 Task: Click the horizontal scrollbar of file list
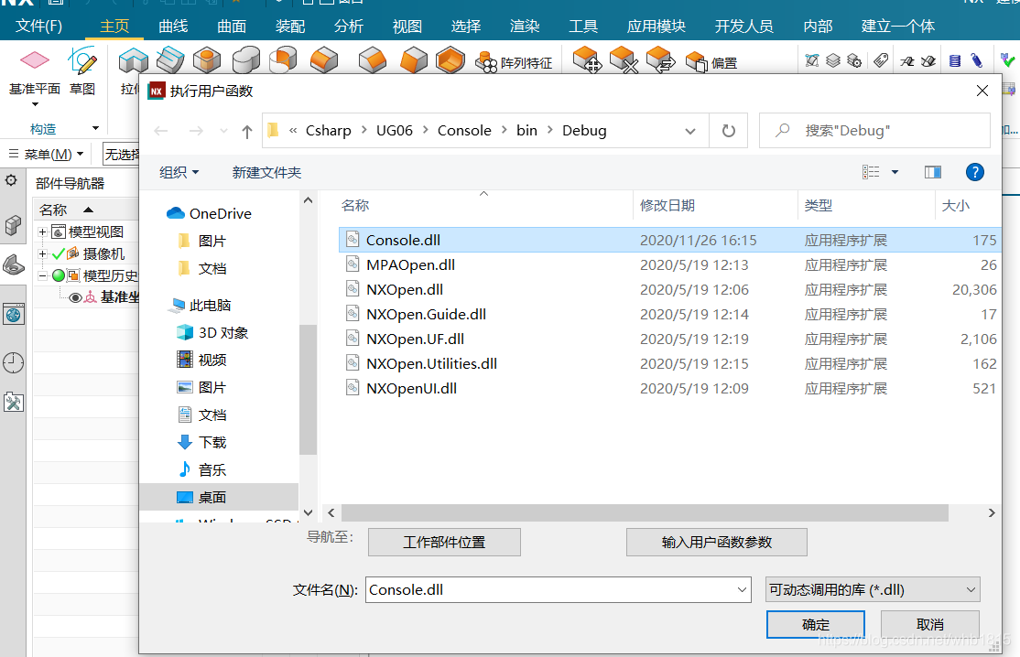coord(644,512)
